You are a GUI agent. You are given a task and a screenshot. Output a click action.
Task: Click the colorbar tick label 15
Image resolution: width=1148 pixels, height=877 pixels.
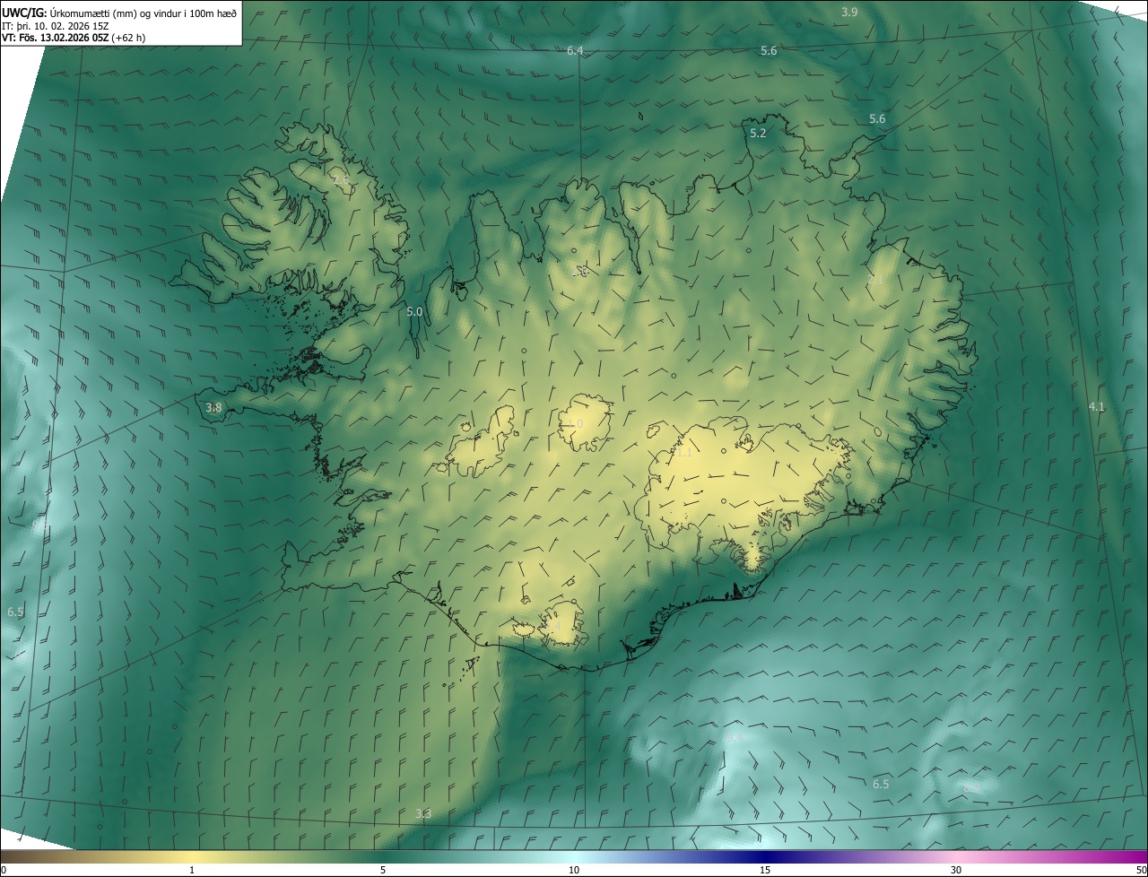765,870
